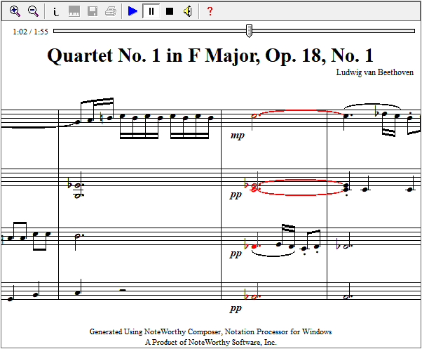Click the red highlighted note in the top staff
This screenshot has width=422, height=349.
point(254,116)
